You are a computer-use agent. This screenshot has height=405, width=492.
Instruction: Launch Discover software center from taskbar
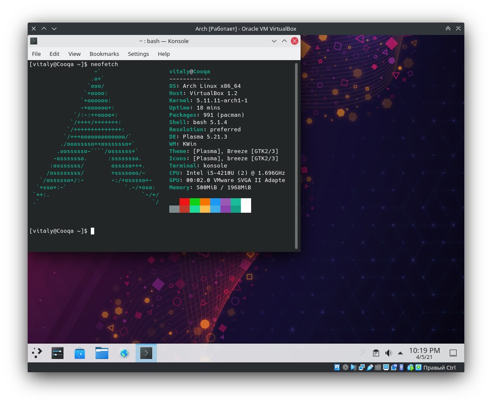pyautogui.click(x=80, y=353)
